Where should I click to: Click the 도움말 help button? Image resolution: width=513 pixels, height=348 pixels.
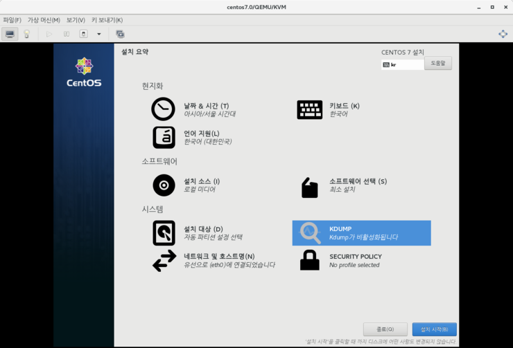coord(438,63)
